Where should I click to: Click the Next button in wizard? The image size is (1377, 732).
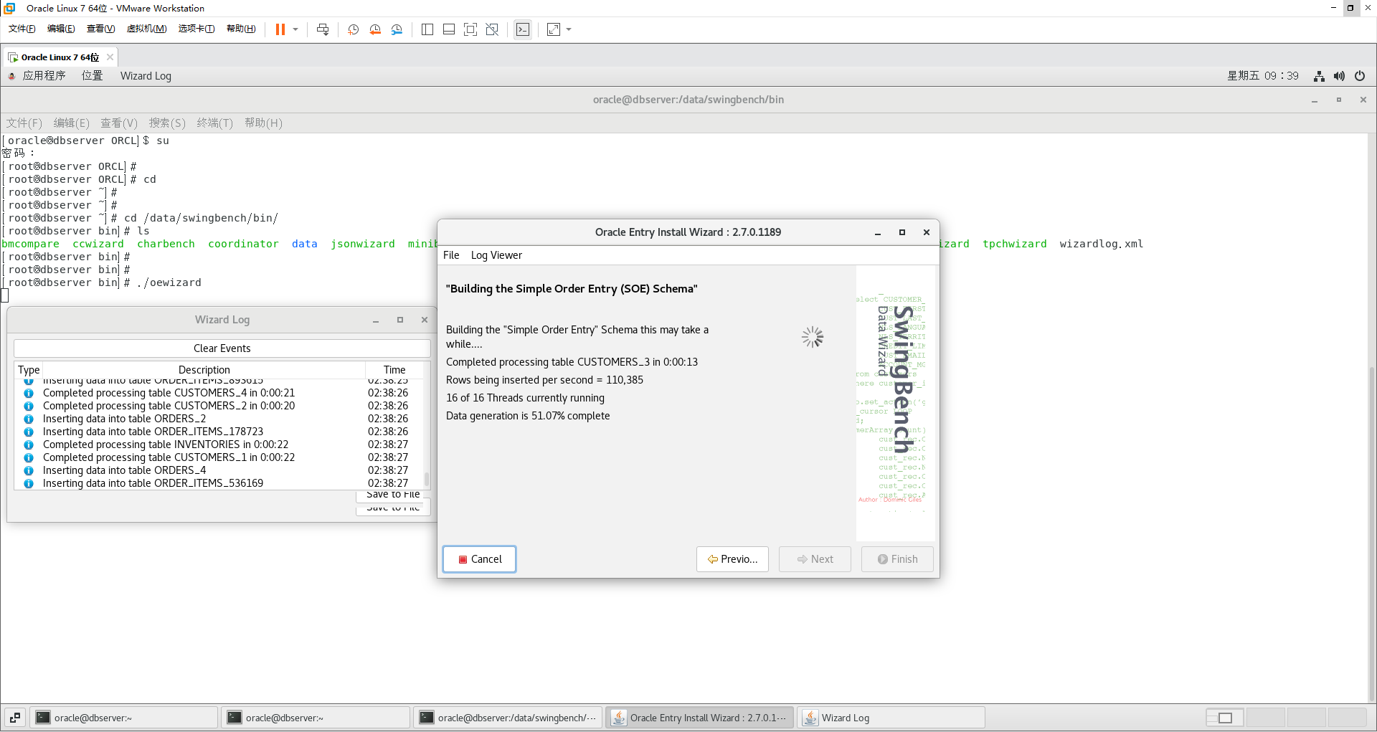815,559
